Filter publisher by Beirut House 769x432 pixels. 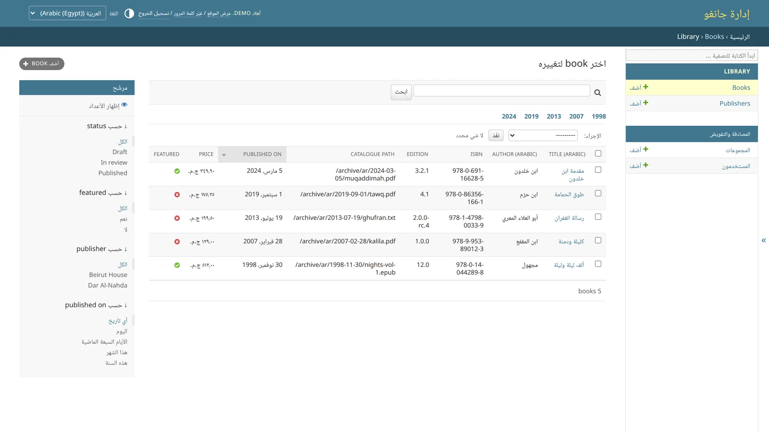[108, 275]
